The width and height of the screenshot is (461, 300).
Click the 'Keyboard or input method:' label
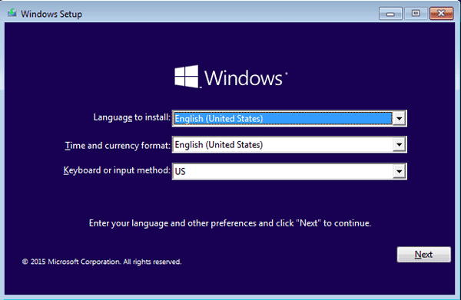tap(117, 170)
